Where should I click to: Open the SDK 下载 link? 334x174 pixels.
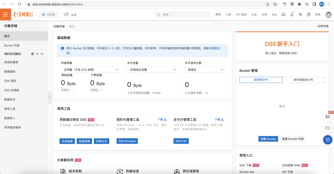pyautogui.click(x=245, y=165)
